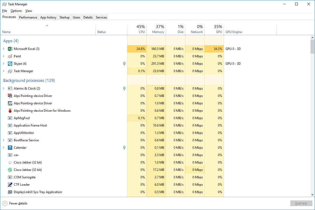The image size is (315, 210).
Task: Open the Options menu
Action: [16, 11]
